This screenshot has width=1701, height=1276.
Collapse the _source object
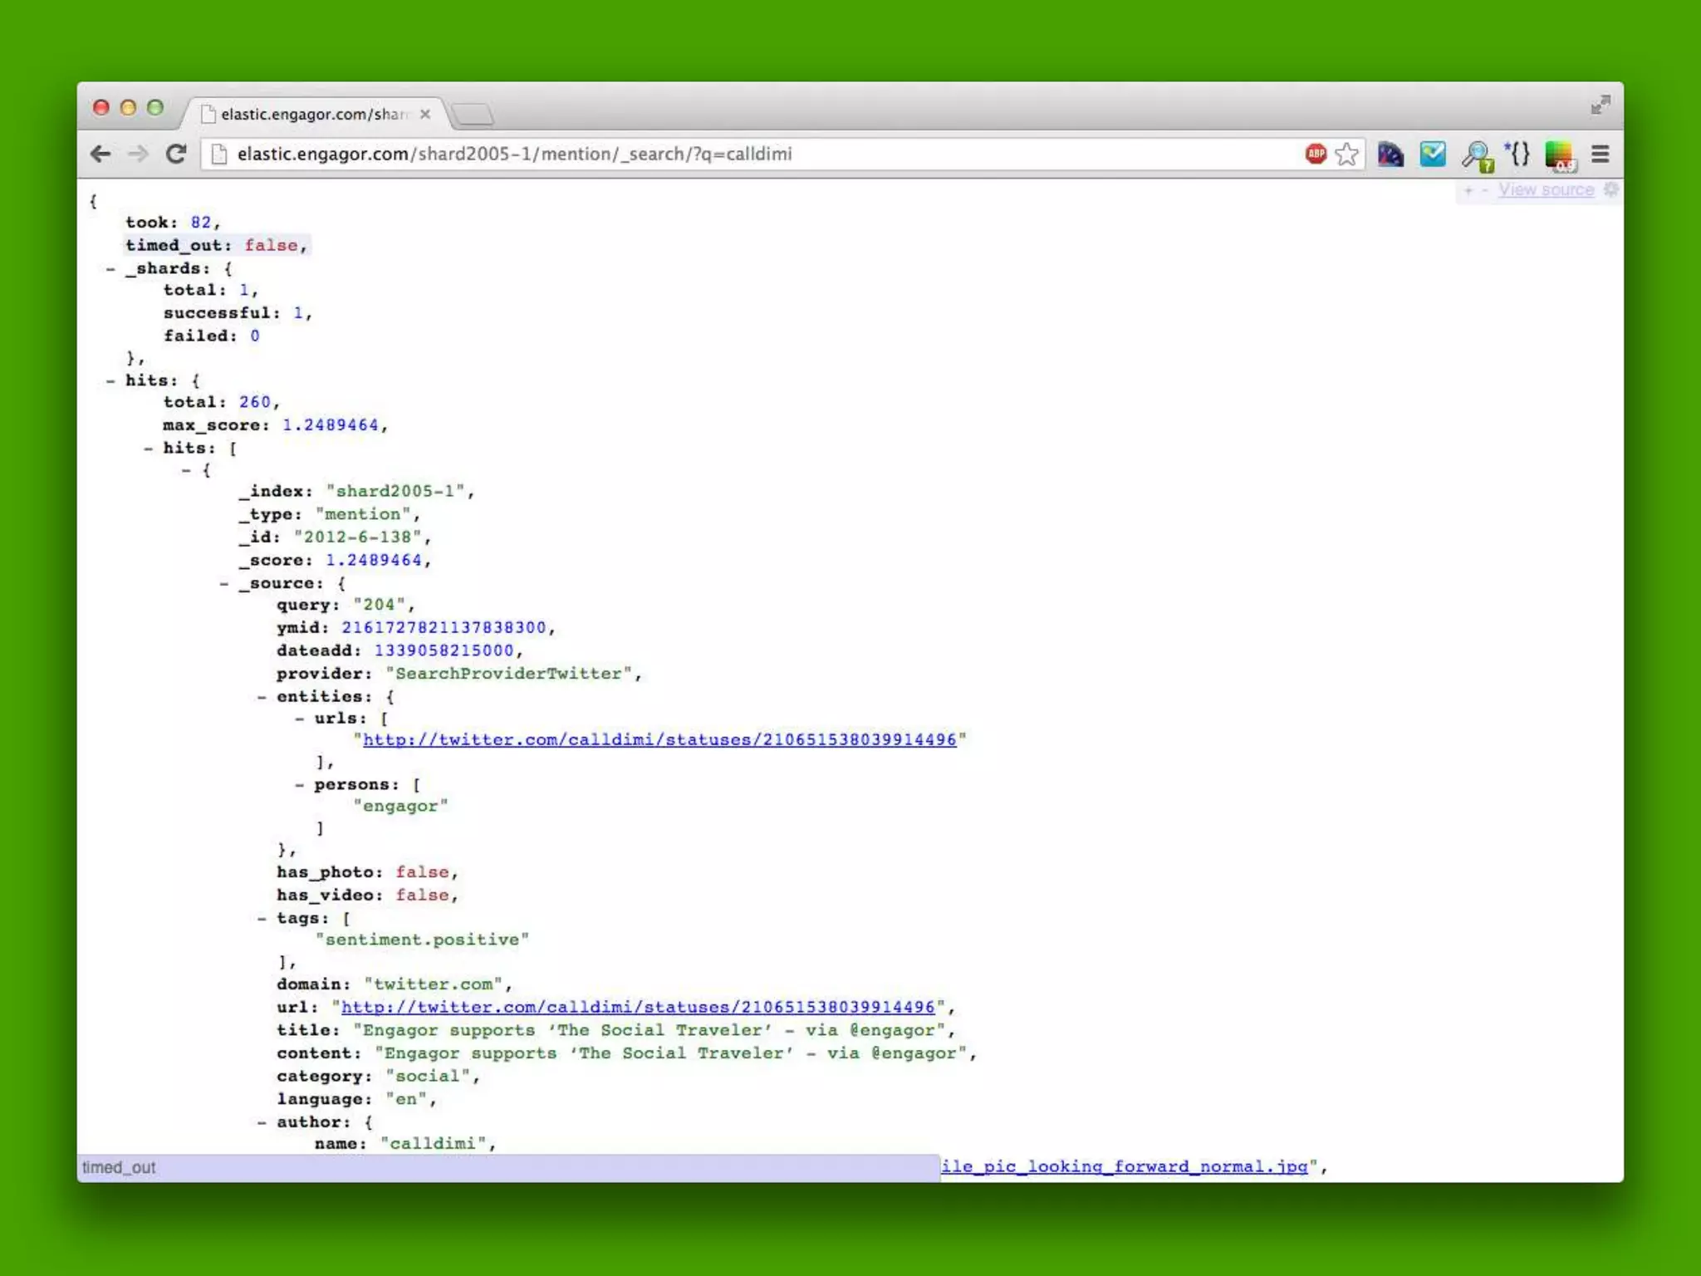(x=224, y=583)
